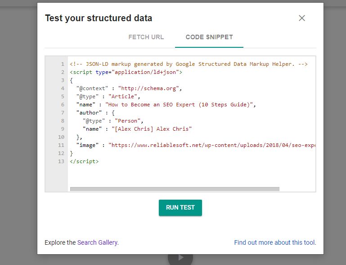
Task: Click the closing </script> tag line
Action: point(84,161)
